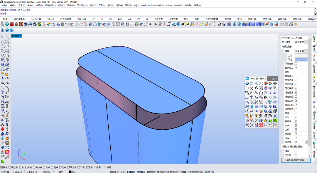317x173 pixels.
Task: Click the black and yellow square icon
Action: click(187, 24)
